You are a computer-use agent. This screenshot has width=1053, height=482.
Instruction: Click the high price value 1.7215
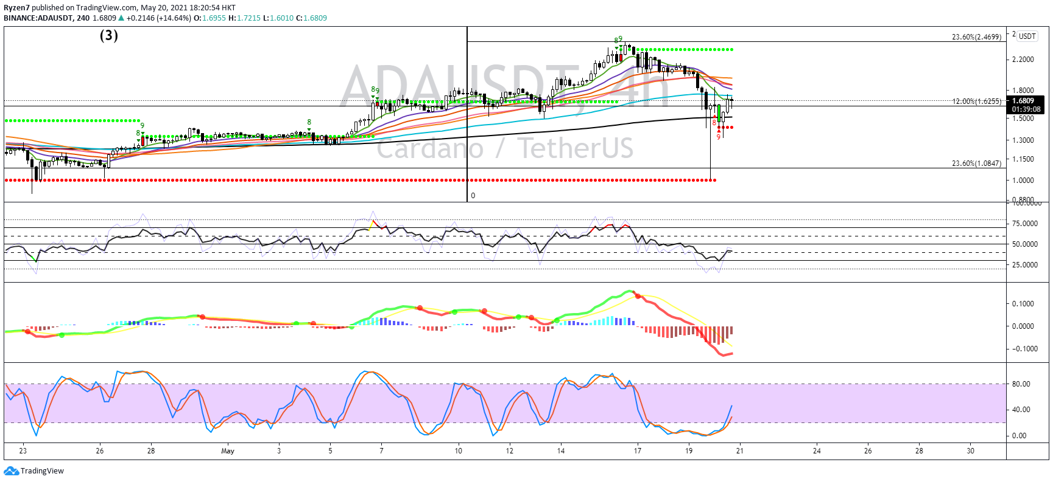point(248,18)
